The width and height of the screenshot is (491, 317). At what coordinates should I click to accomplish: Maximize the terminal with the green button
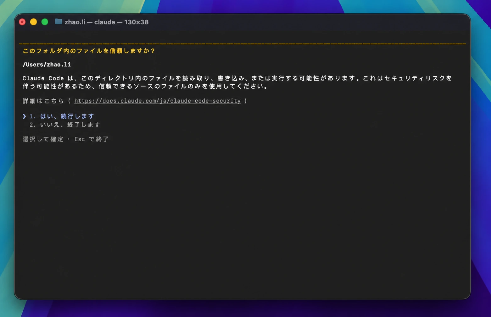coord(45,22)
